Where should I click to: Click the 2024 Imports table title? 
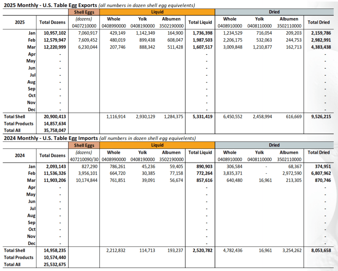(100, 138)
